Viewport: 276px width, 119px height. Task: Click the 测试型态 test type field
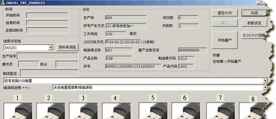(x=49, y=73)
